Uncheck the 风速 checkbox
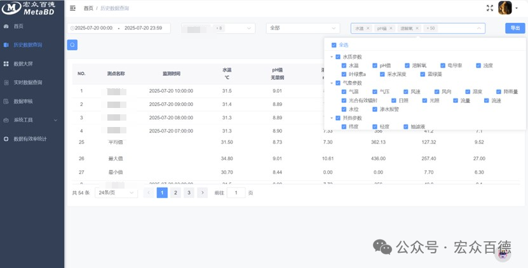528x268 pixels. pyautogui.click(x=406, y=91)
